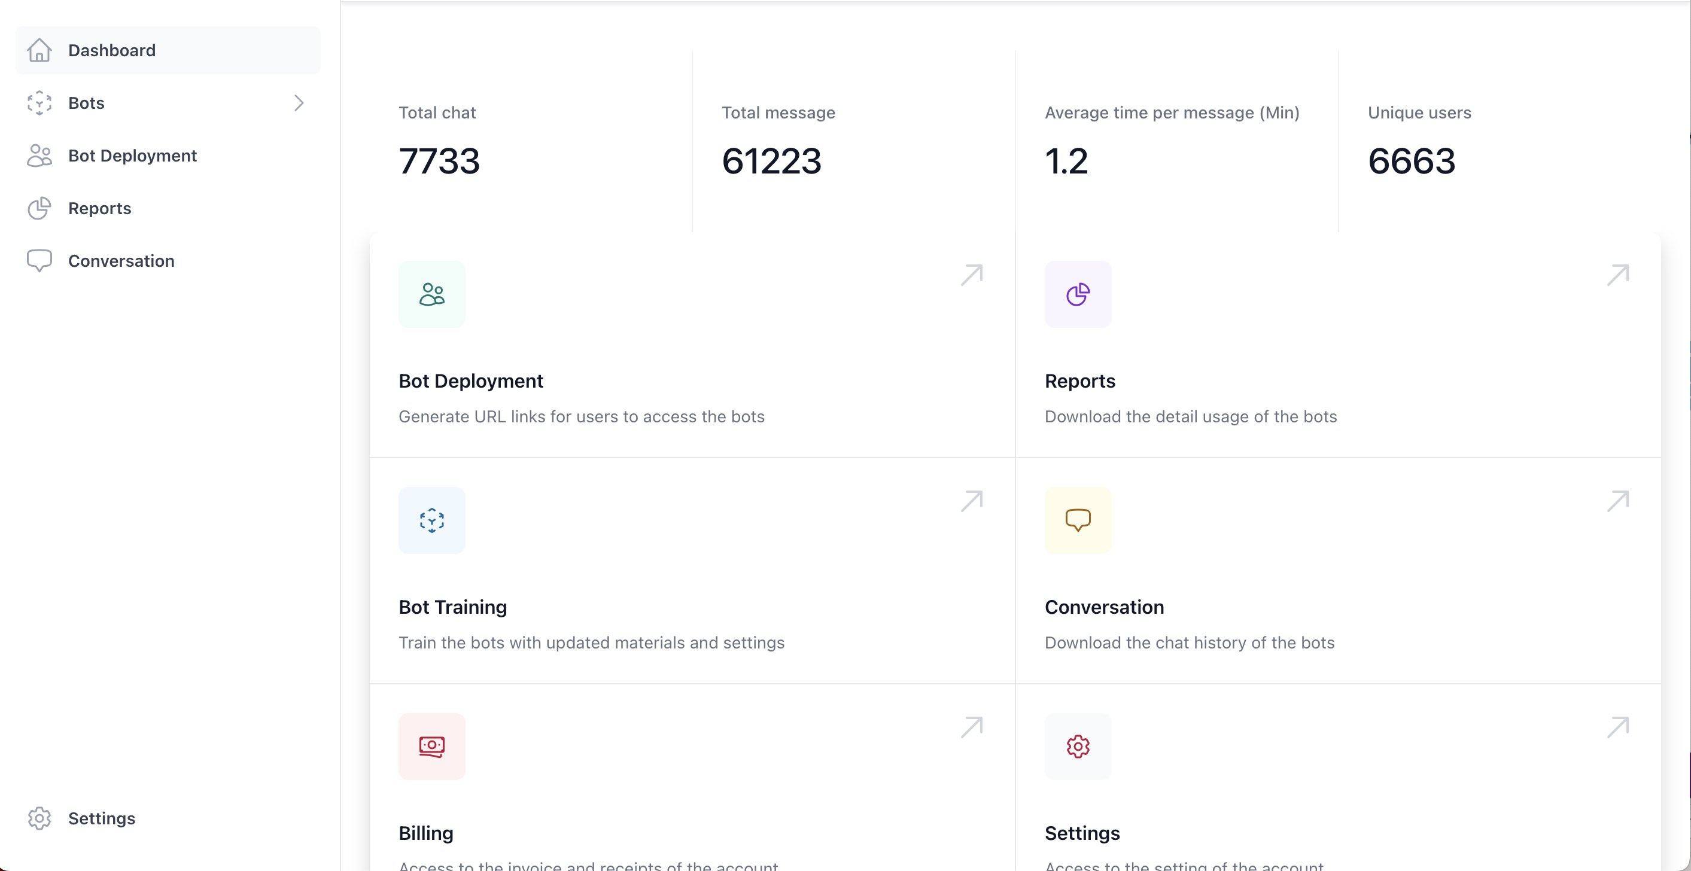Click the red Billing card icon
This screenshot has height=871, width=1691.
click(432, 747)
